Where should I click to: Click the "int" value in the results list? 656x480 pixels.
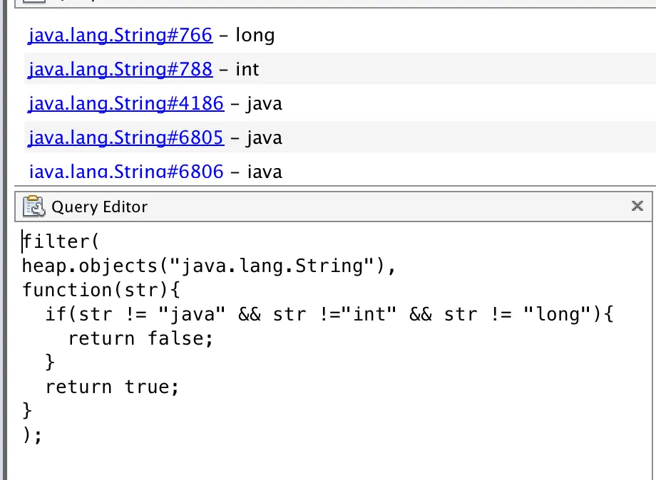[247, 69]
